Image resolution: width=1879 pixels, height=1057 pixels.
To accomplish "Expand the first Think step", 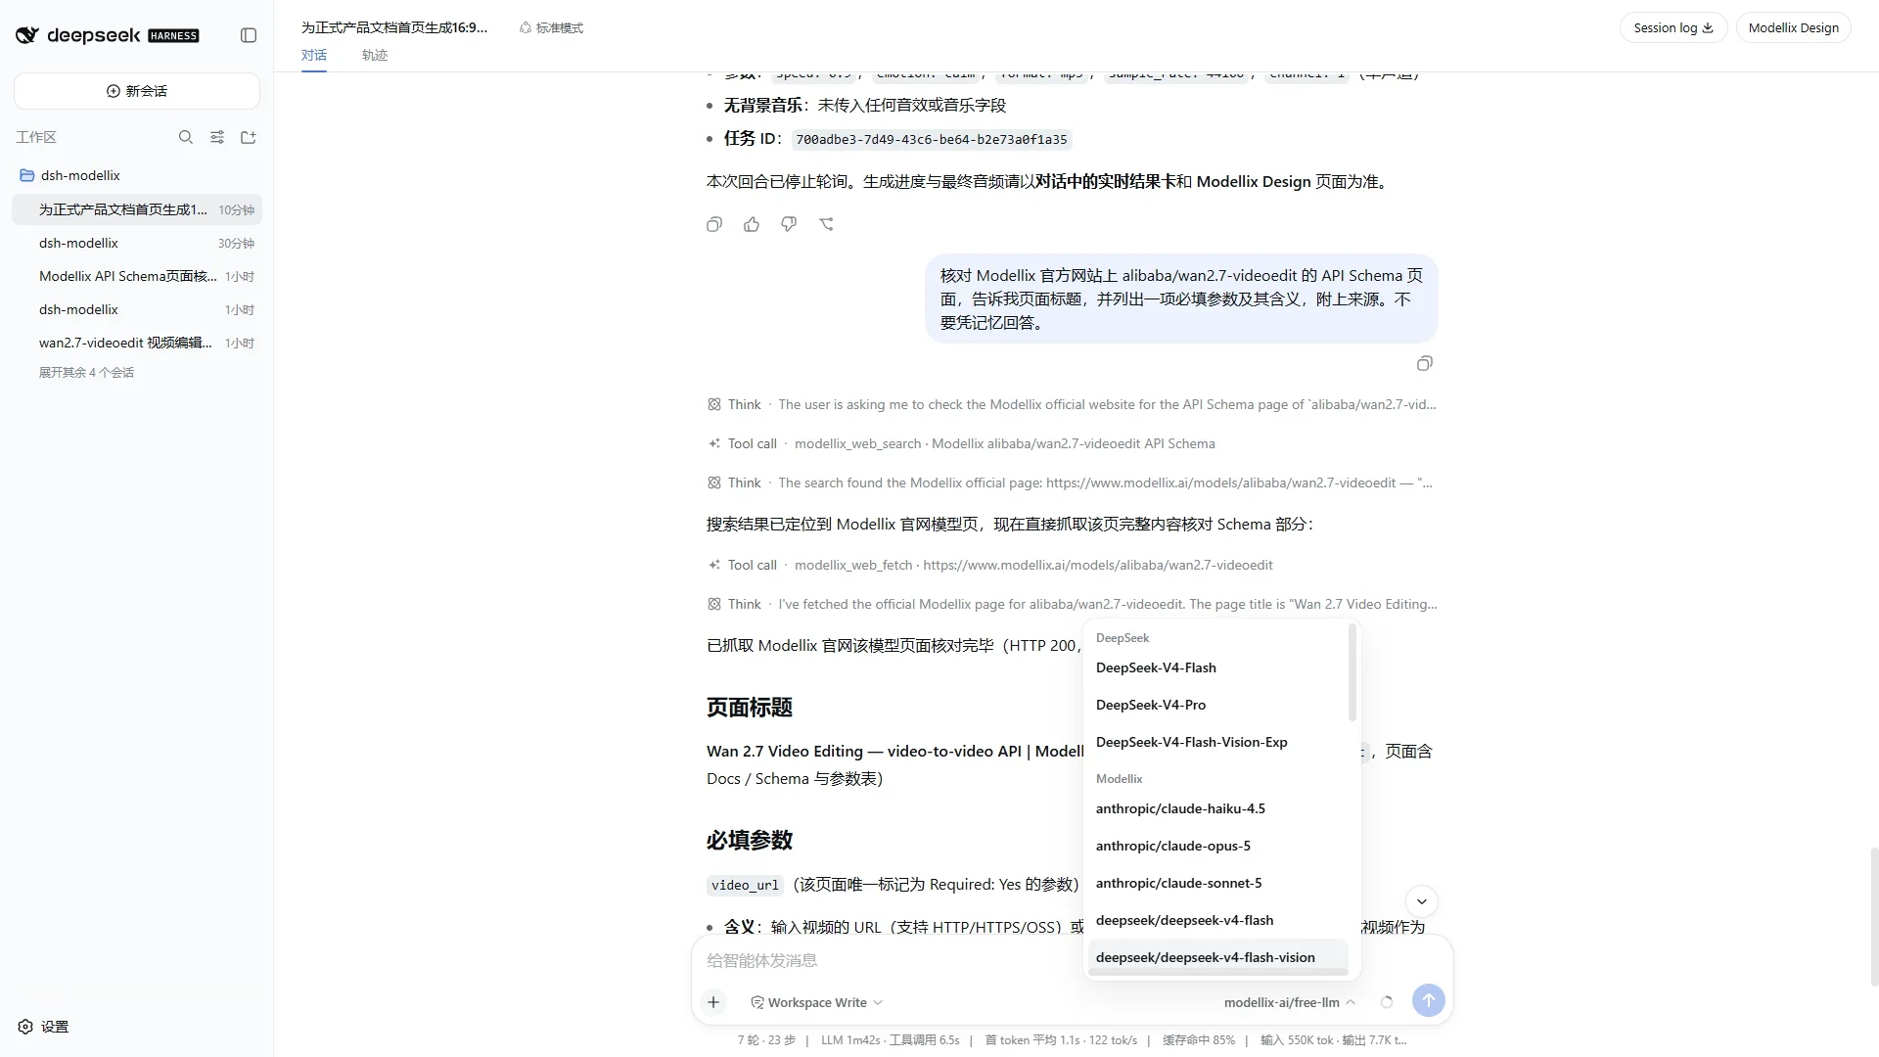I will pos(1072,404).
